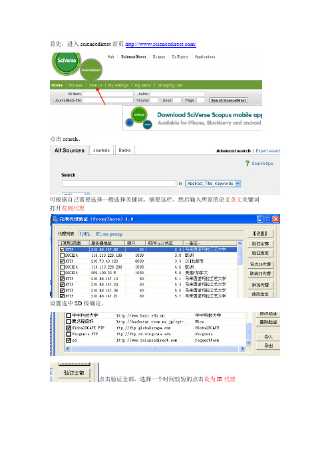Click the SciVerse round logo
The height and width of the screenshot is (467, 330).
click(67, 62)
